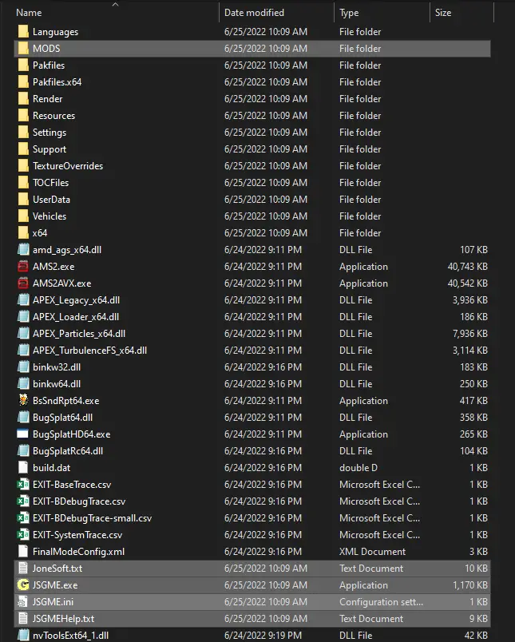Select the TOCFiles folder icon
Image resolution: width=515 pixels, height=642 pixels.
click(23, 183)
